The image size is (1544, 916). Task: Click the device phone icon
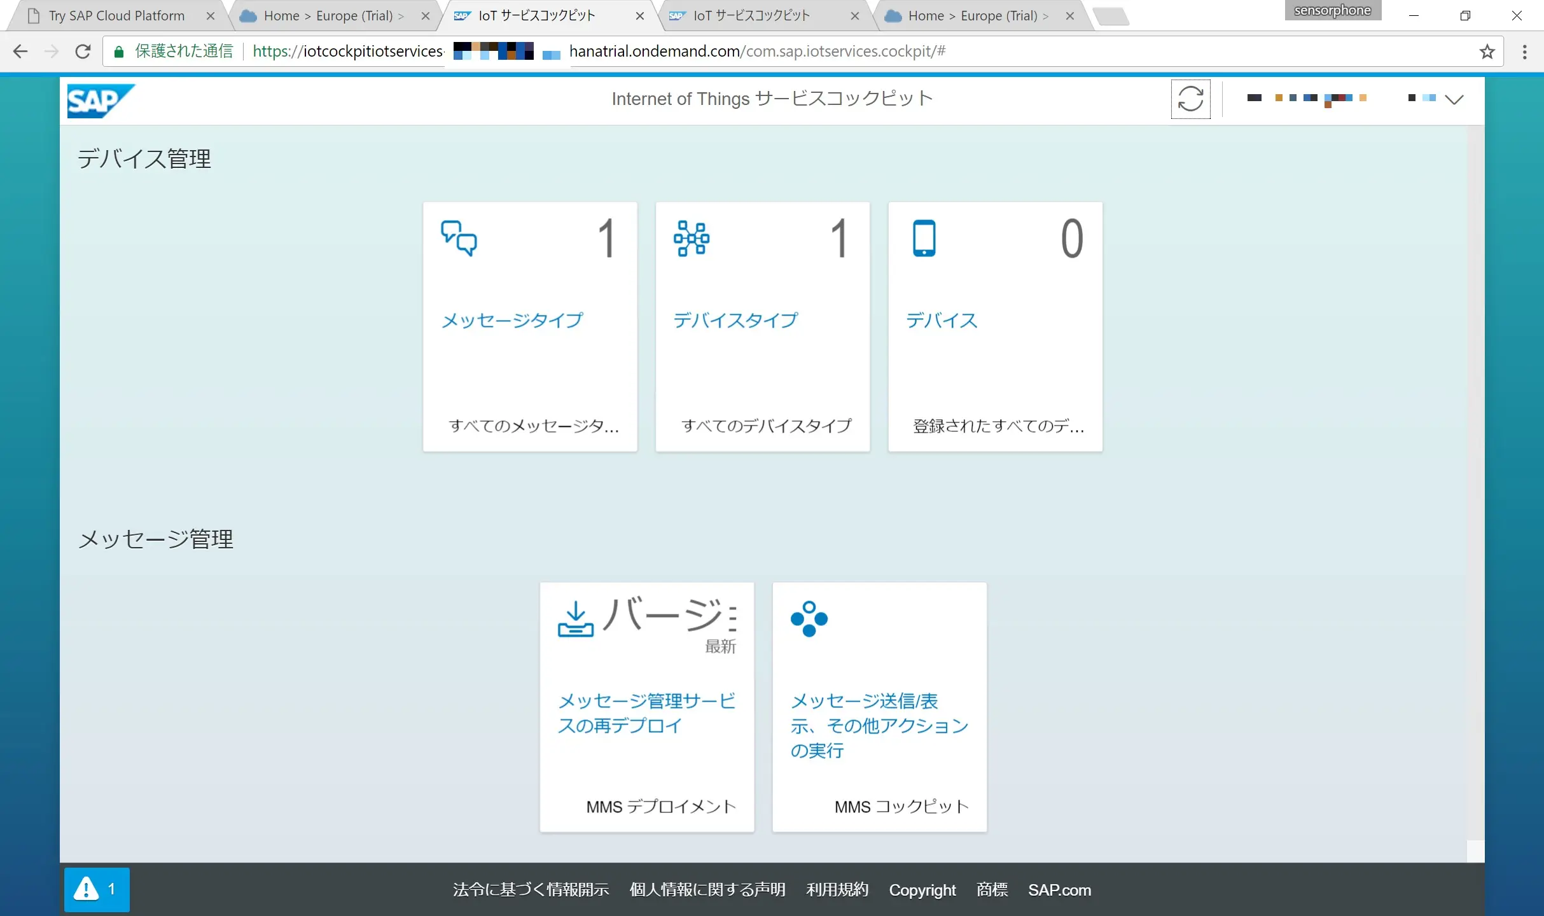[924, 239]
